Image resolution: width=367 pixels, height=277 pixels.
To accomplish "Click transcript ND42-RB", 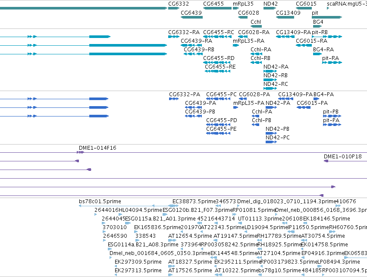I will (x=275, y=76).
